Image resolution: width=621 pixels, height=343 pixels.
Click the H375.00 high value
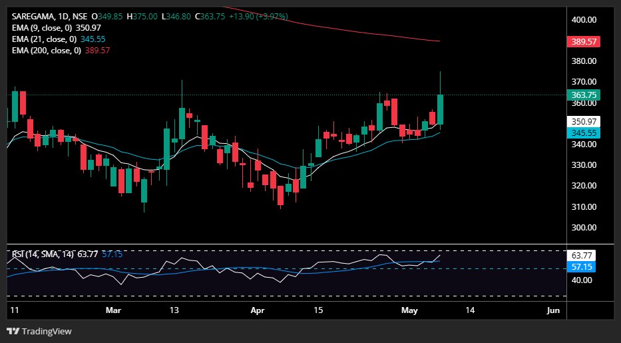point(142,17)
